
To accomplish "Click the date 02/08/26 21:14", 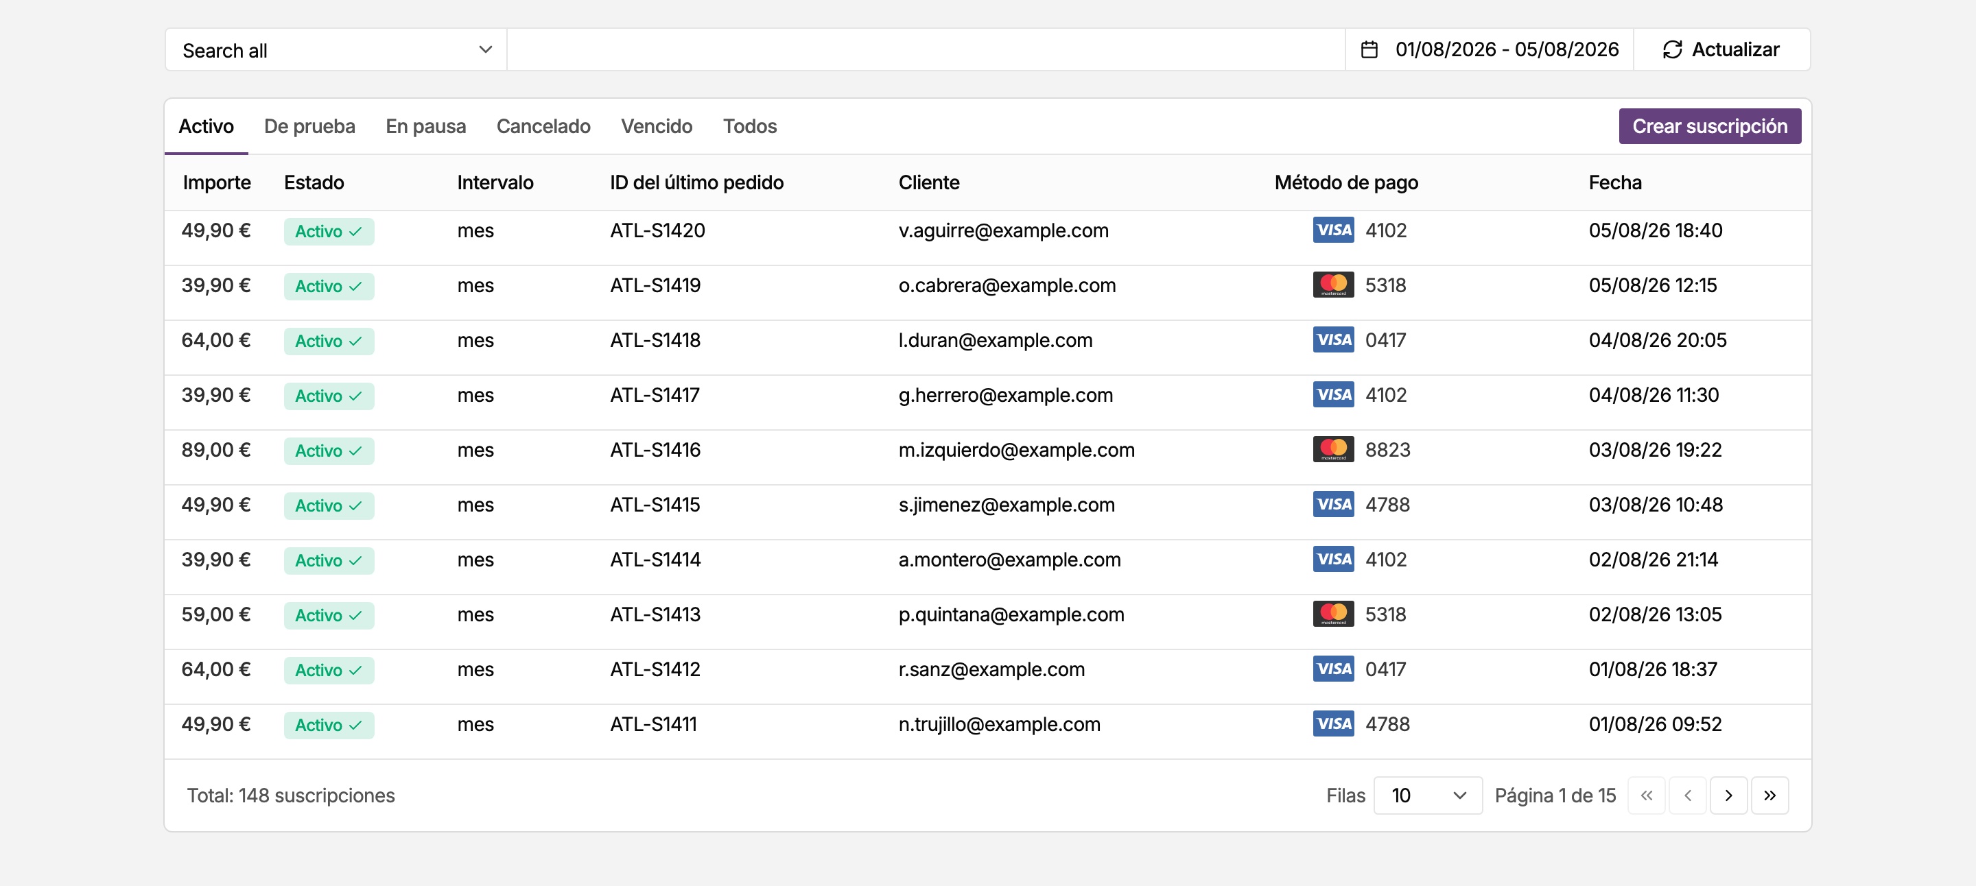I will tap(1653, 560).
